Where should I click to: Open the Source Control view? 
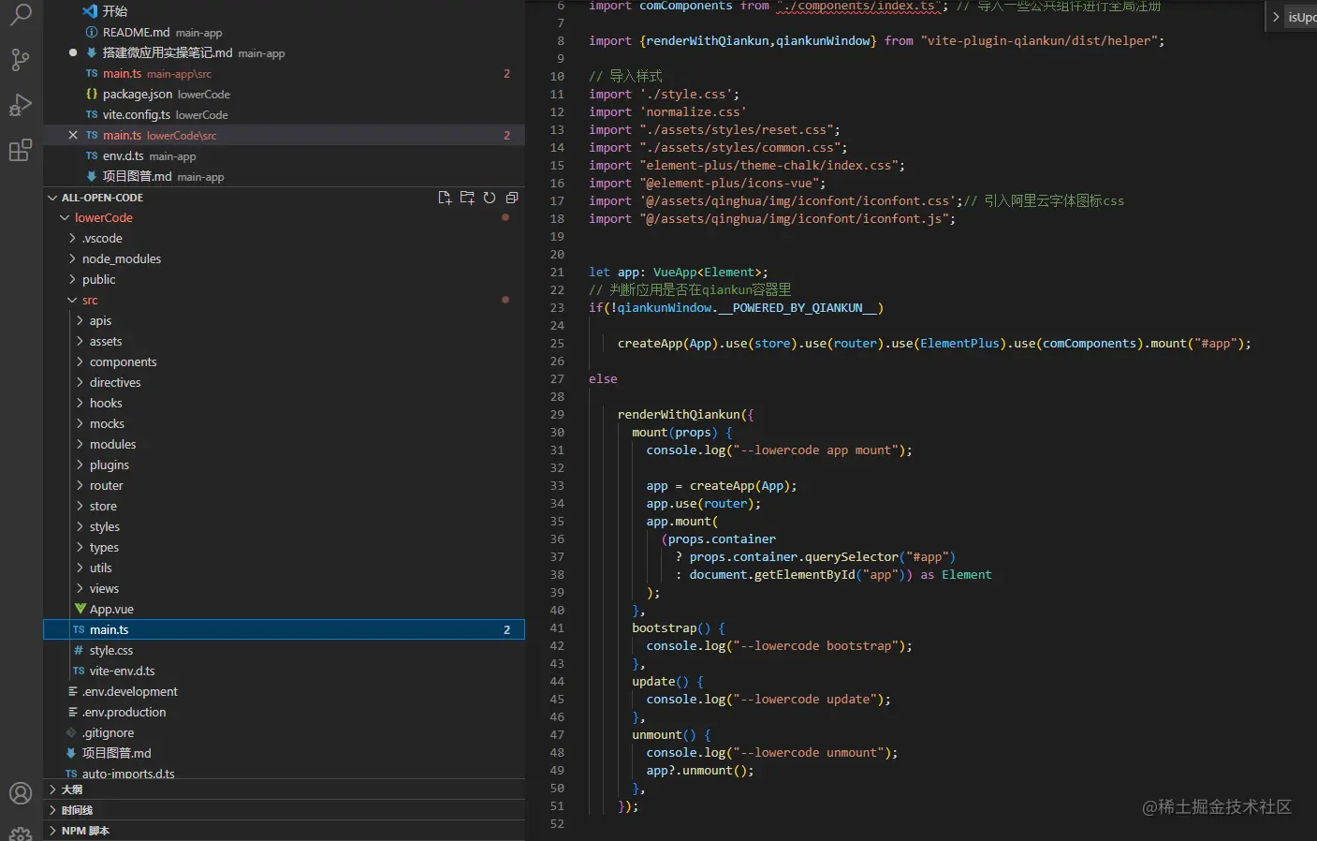click(x=21, y=60)
